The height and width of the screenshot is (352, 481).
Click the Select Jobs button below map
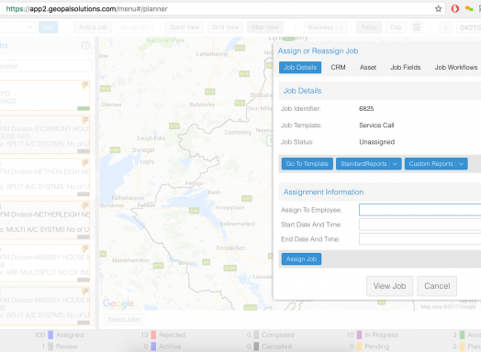[124, 320]
